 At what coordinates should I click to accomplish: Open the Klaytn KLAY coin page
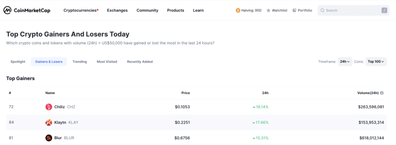[x=62, y=123]
